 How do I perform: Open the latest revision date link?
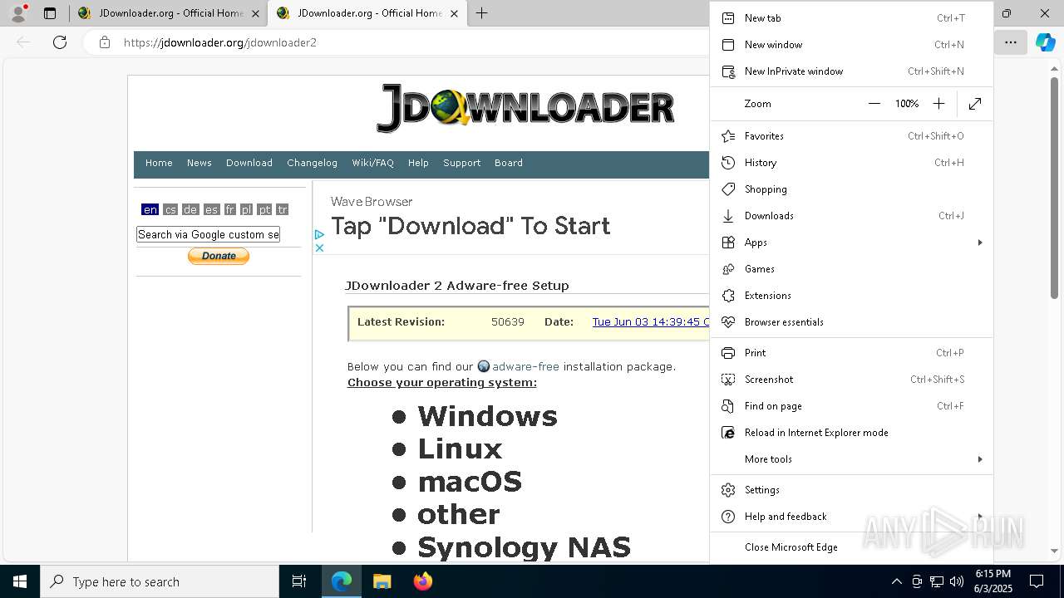[x=650, y=322]
